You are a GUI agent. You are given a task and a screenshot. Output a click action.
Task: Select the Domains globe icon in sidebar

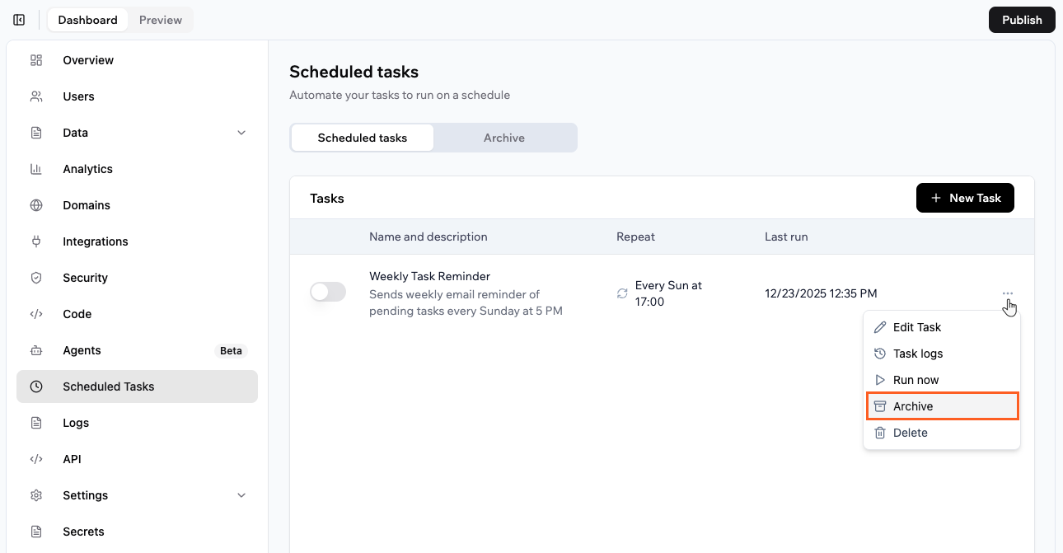pos(35,204)
